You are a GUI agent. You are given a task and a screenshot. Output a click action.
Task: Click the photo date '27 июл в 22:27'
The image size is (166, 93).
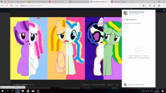(x=134, y=14)
